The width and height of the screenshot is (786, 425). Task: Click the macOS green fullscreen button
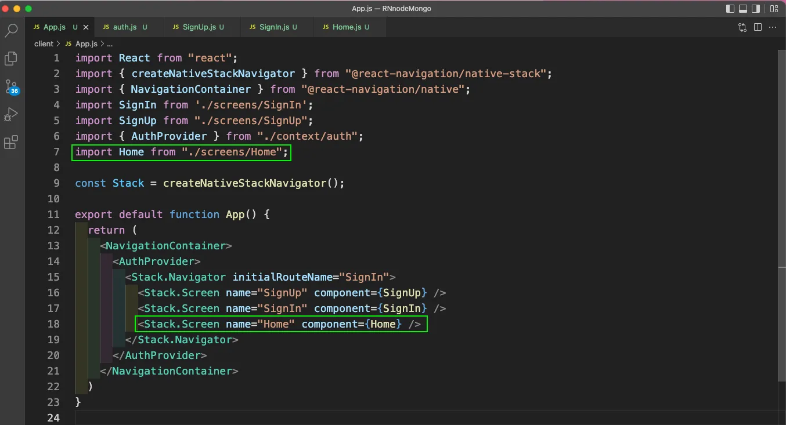tap(28, 9)
